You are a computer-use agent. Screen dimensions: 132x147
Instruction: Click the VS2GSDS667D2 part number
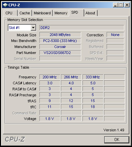(x=60, y=53)
